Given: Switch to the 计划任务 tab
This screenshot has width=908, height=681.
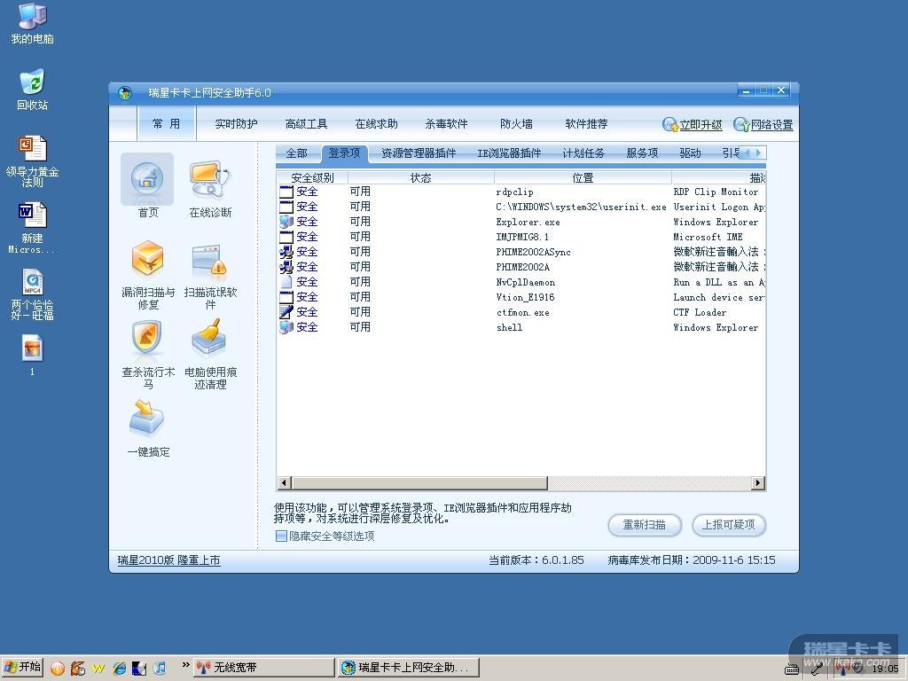Looking at the screenshot, I should point(583,153).
